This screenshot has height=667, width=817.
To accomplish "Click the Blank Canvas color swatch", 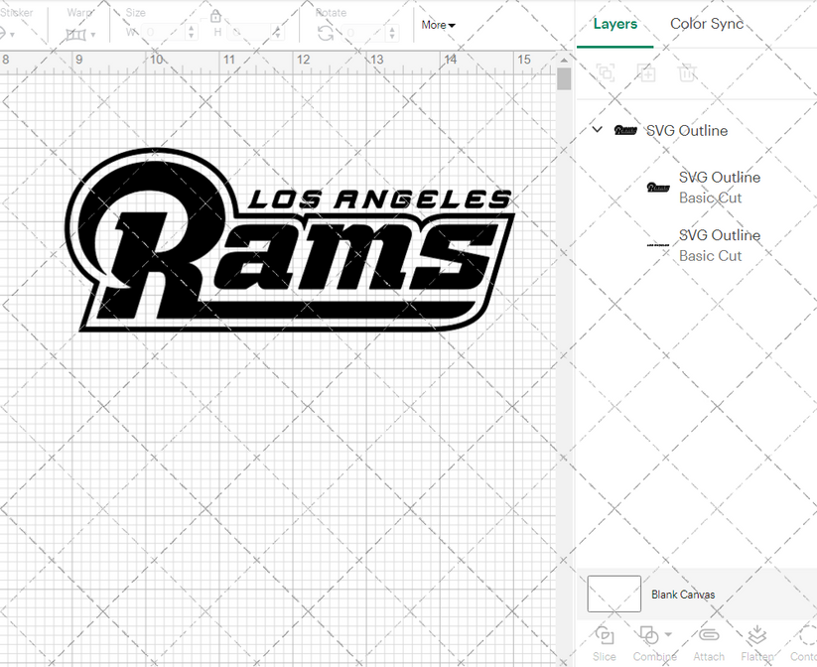I will 613,594.
